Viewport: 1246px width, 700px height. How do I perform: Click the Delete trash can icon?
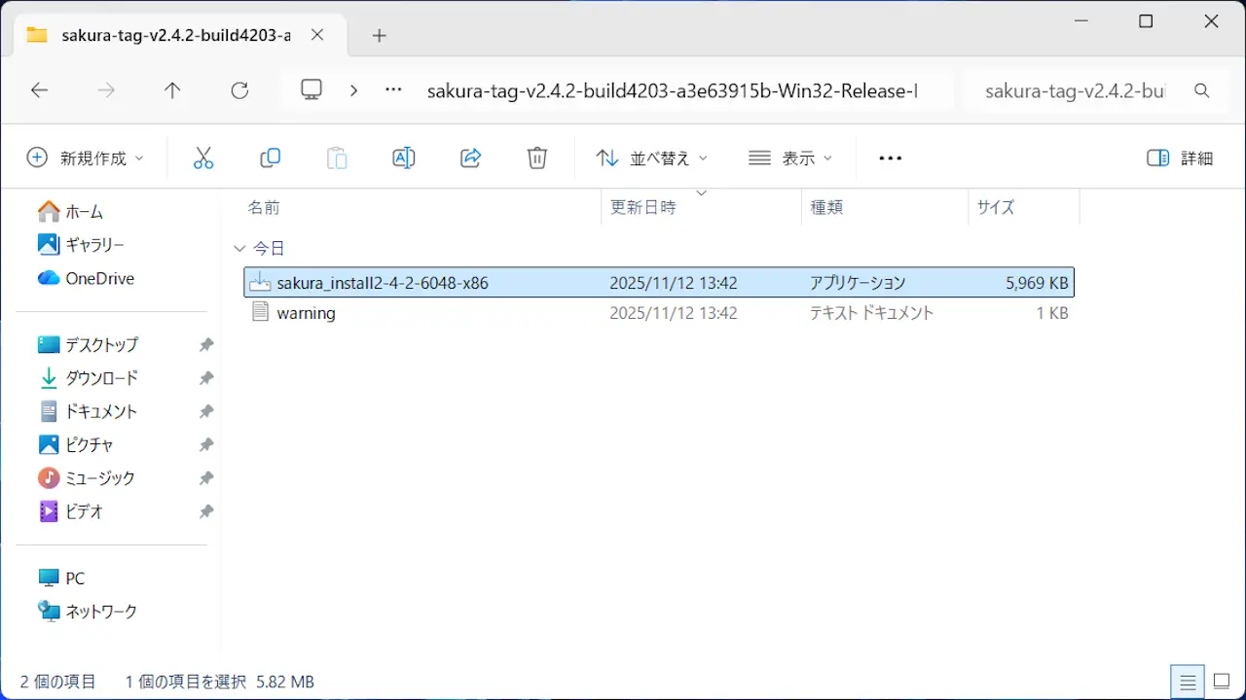click(x=537, y=157)
